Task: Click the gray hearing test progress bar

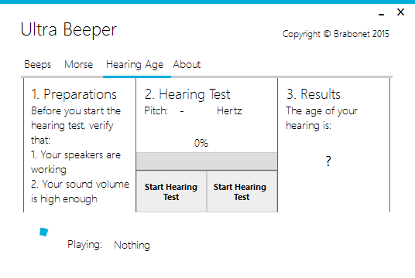Action: [x=207, y=161]
